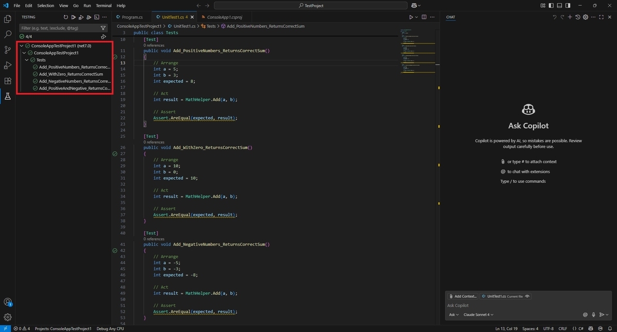The height and width of the screenshot is (332, 617).
Task: Collapse ConsoleAppTestProject1 (net7.0) tree node
Action: coord(21,46)
